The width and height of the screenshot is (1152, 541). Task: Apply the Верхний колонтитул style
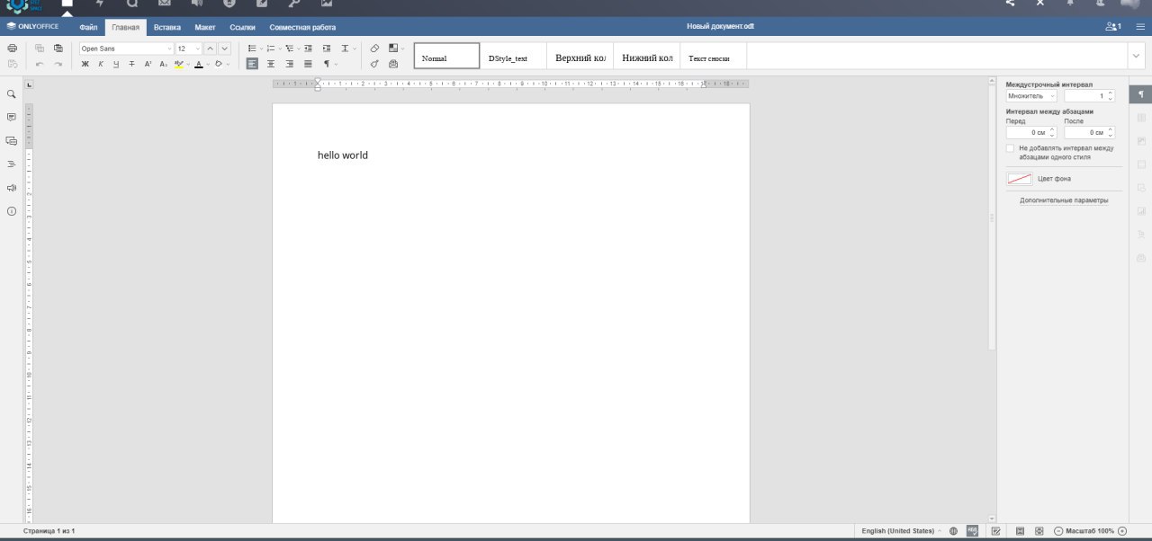point(580,56)
